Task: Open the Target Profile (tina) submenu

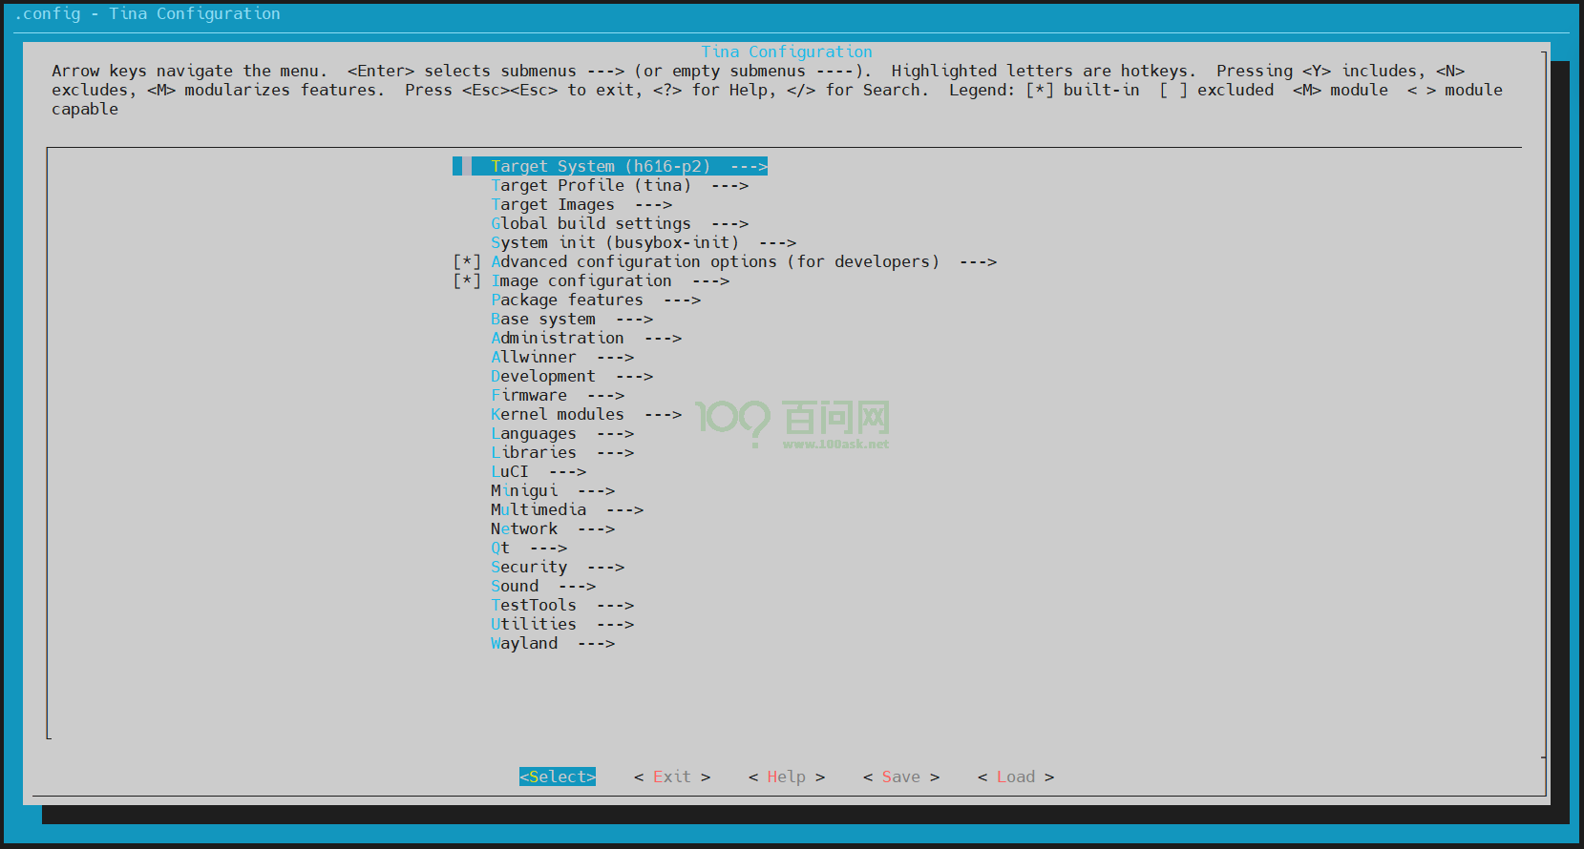Action: click(590, 185)
